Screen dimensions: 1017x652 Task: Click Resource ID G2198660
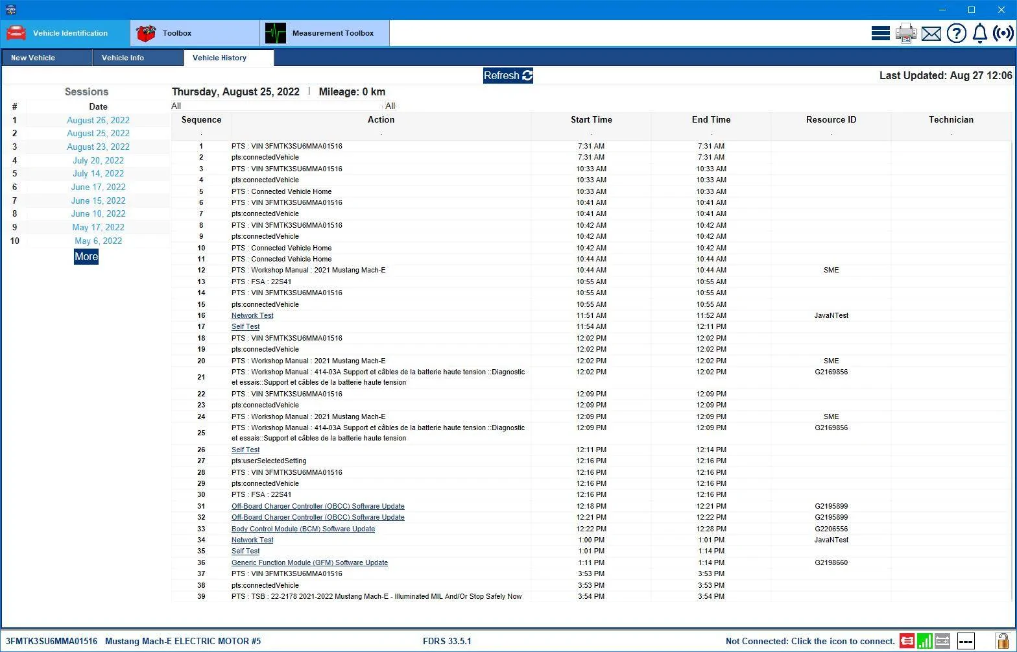point(831,562)
